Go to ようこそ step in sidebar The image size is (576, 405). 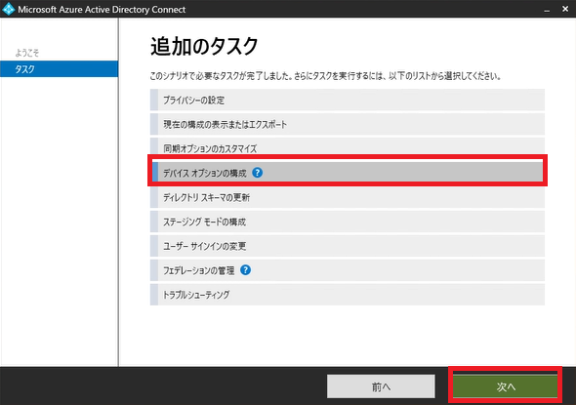tap(26, 53)
